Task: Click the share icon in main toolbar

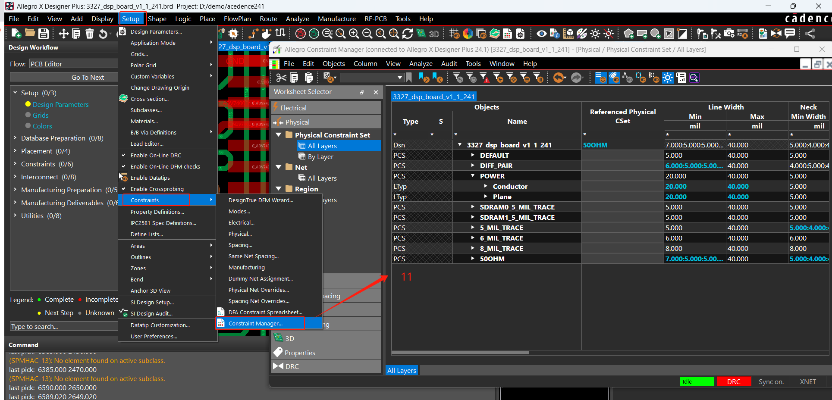Action: click(x=810, y=34)
